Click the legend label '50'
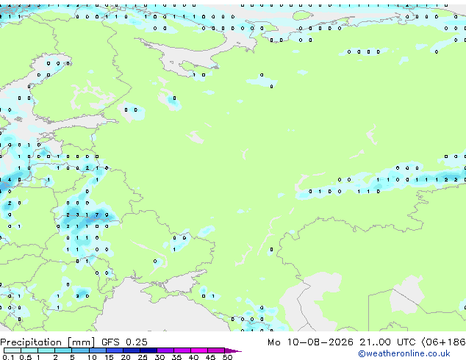466x360 pixels. [x=227, y=357]
